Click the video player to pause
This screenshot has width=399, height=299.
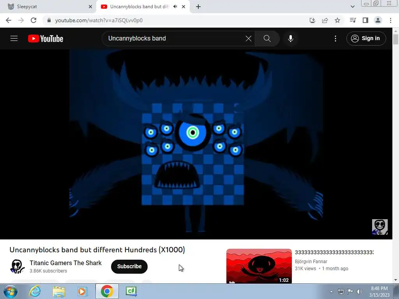(196, 144)
